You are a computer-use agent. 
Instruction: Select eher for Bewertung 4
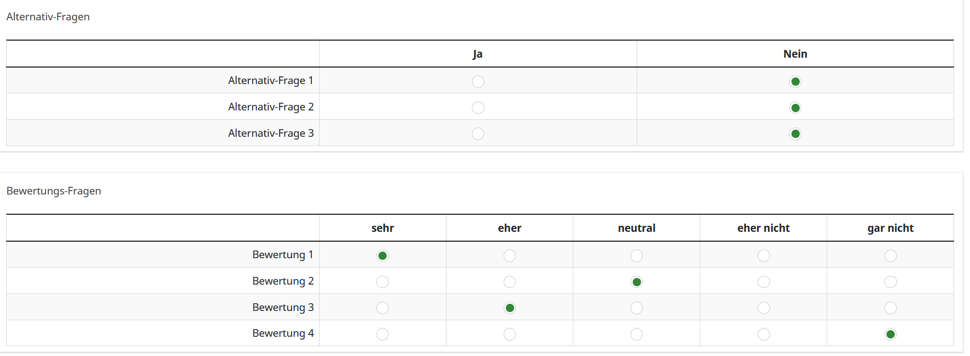point(510,334)
